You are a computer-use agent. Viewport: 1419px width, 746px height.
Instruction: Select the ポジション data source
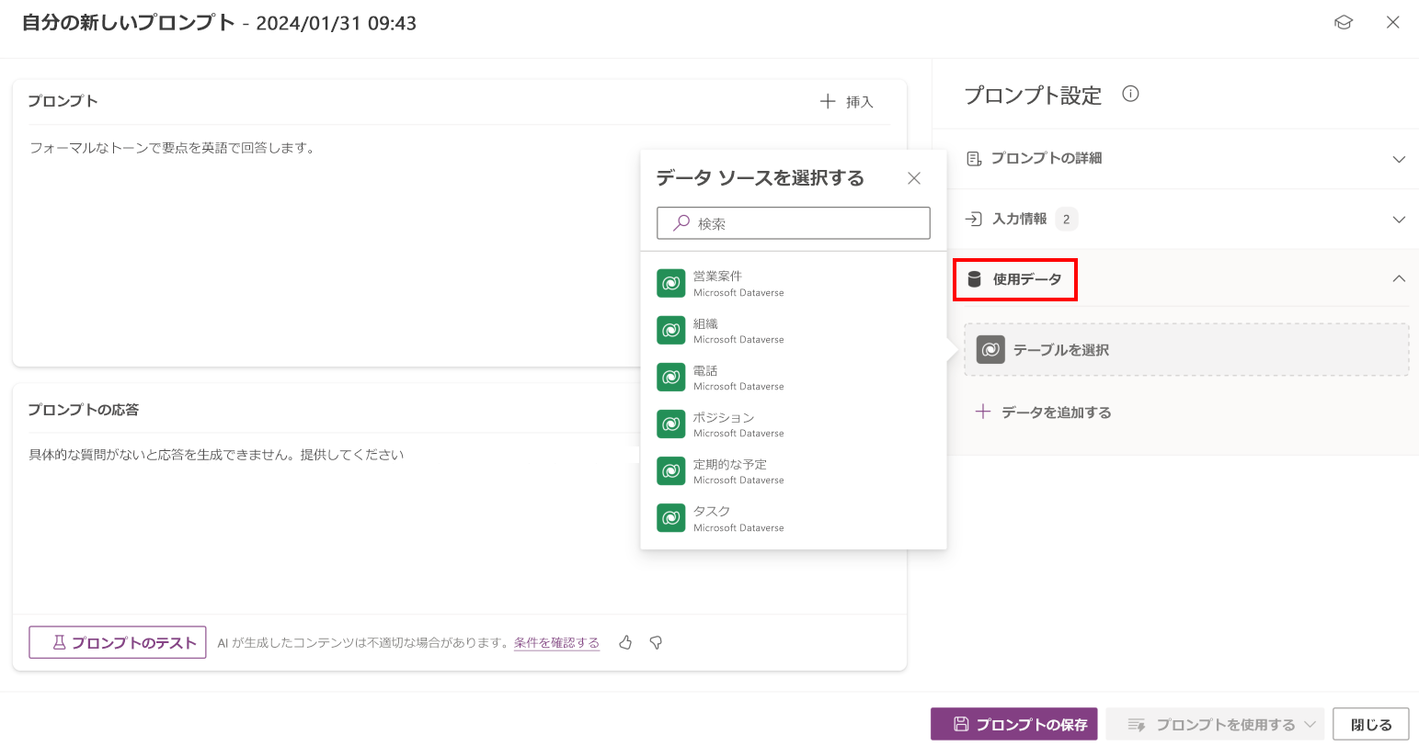[794, 424]
